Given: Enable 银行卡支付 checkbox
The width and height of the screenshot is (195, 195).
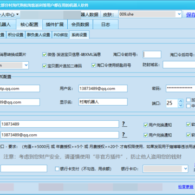Looking at the screenshot, I should point(57,169).
